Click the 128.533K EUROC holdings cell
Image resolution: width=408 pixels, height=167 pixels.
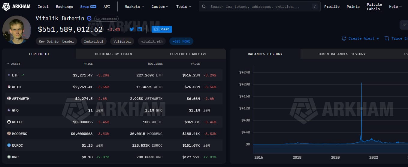(147, 145)
